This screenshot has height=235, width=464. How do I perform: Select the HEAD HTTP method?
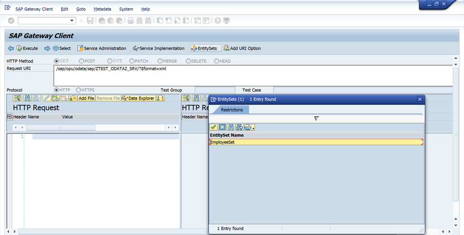click(x=217, y=61)
